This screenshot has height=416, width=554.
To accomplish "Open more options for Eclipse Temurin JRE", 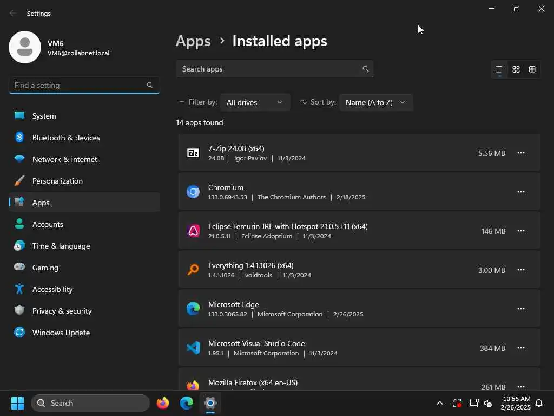I will (x=521, y=231).
